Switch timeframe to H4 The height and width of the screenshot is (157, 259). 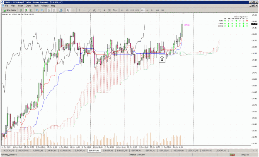147,10
